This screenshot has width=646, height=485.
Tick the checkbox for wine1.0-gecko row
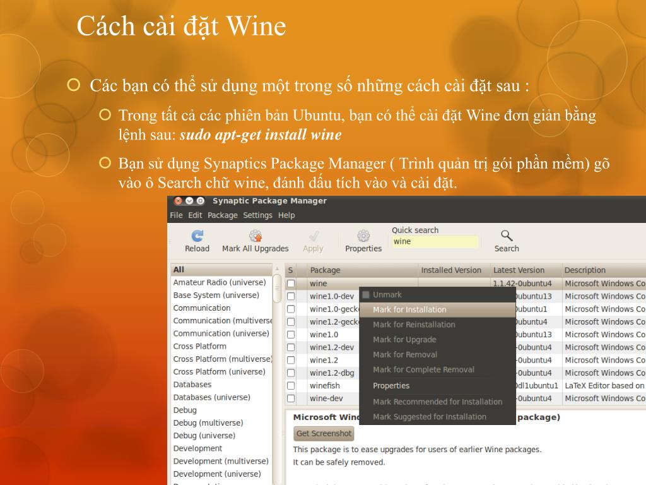(x=291, y=309)
